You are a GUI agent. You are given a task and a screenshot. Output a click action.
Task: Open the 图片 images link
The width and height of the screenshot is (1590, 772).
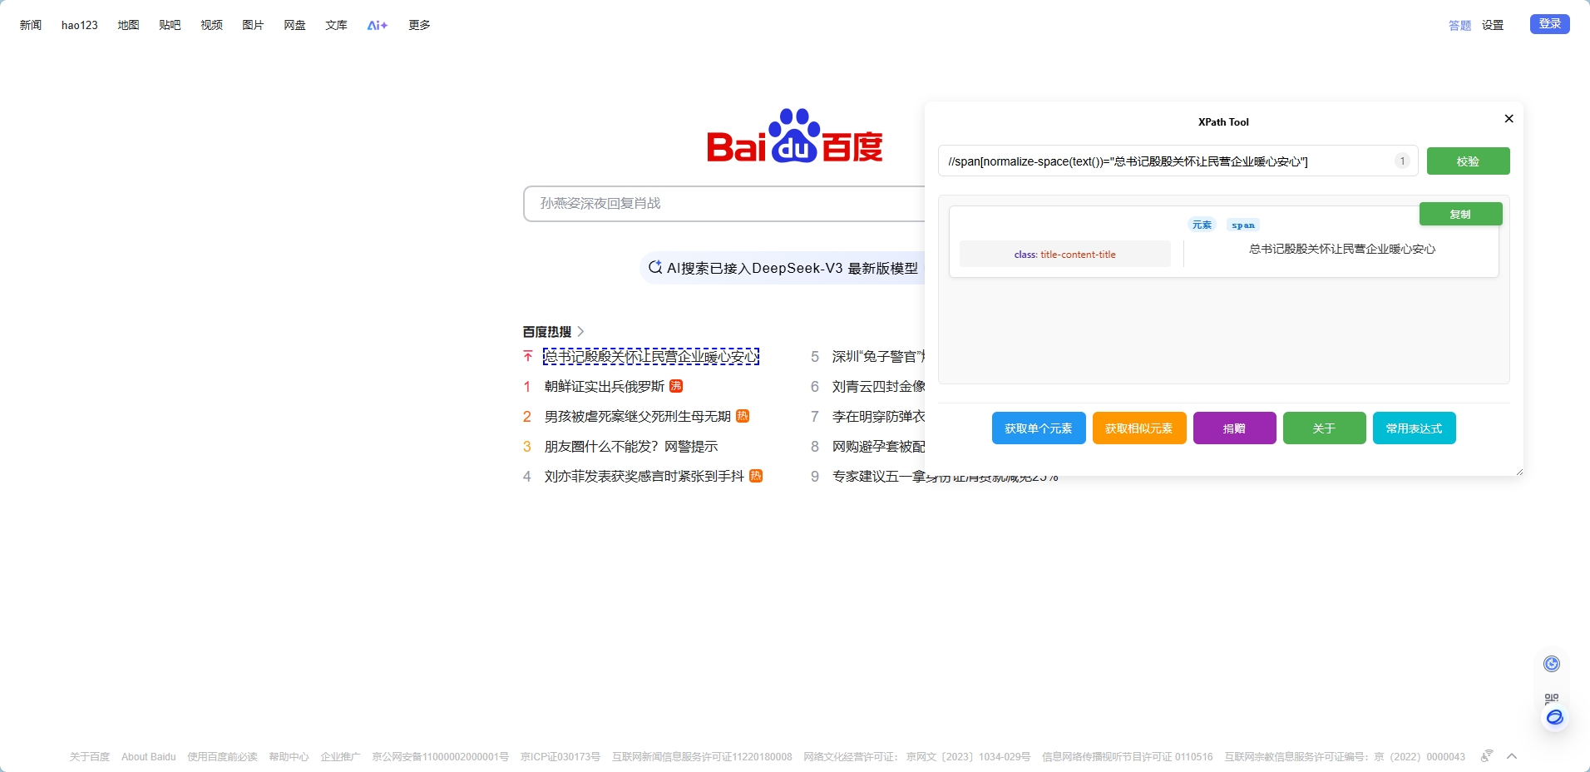(253, 25)
